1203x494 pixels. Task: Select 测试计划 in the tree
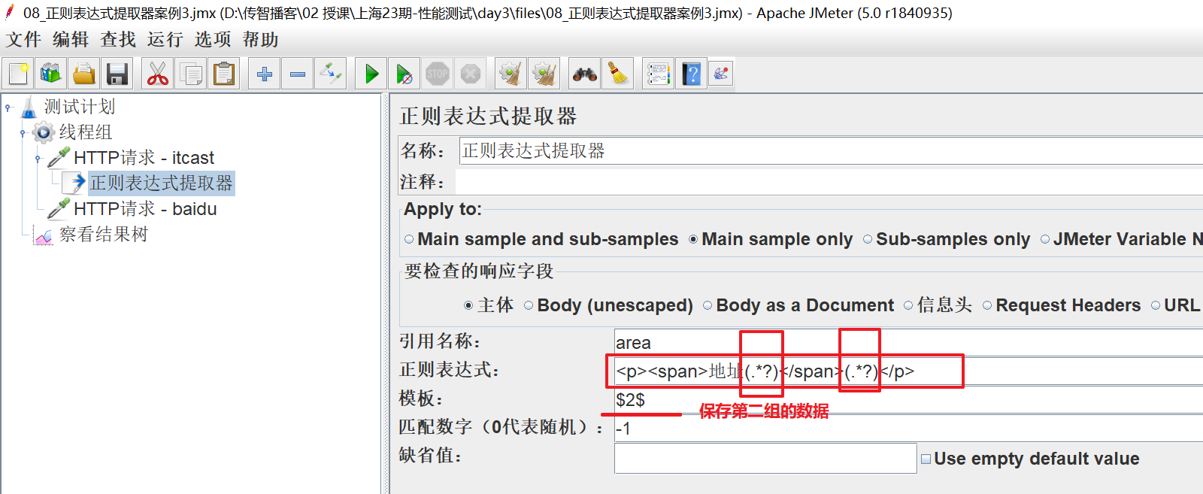coord(79,107)
